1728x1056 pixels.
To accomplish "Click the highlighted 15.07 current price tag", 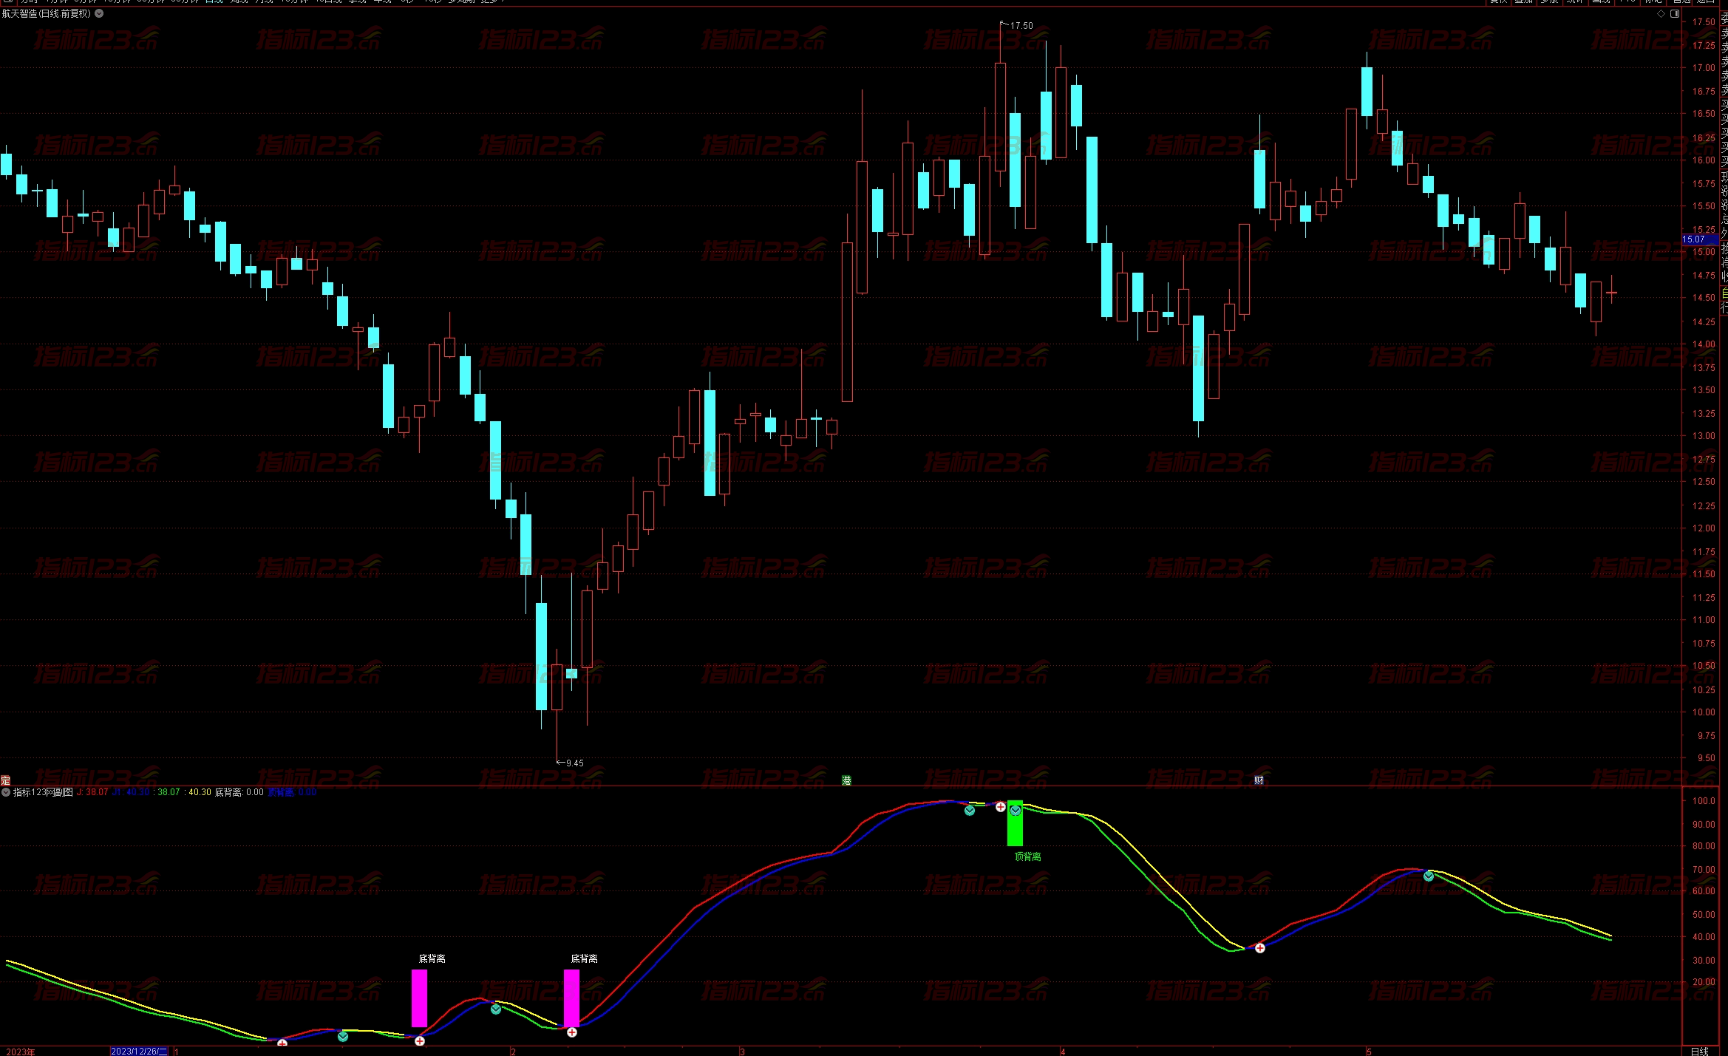I will [x=1699, y=239].
